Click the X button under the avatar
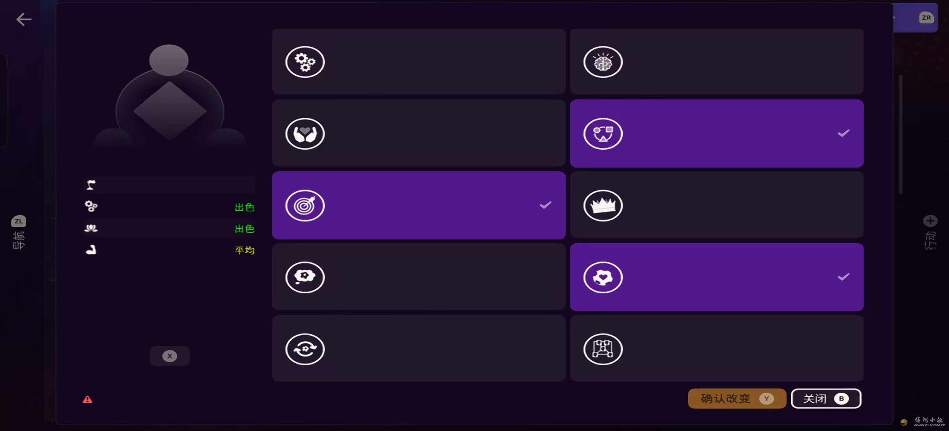Viewport: 949px width, 431px height. (170, 356)
